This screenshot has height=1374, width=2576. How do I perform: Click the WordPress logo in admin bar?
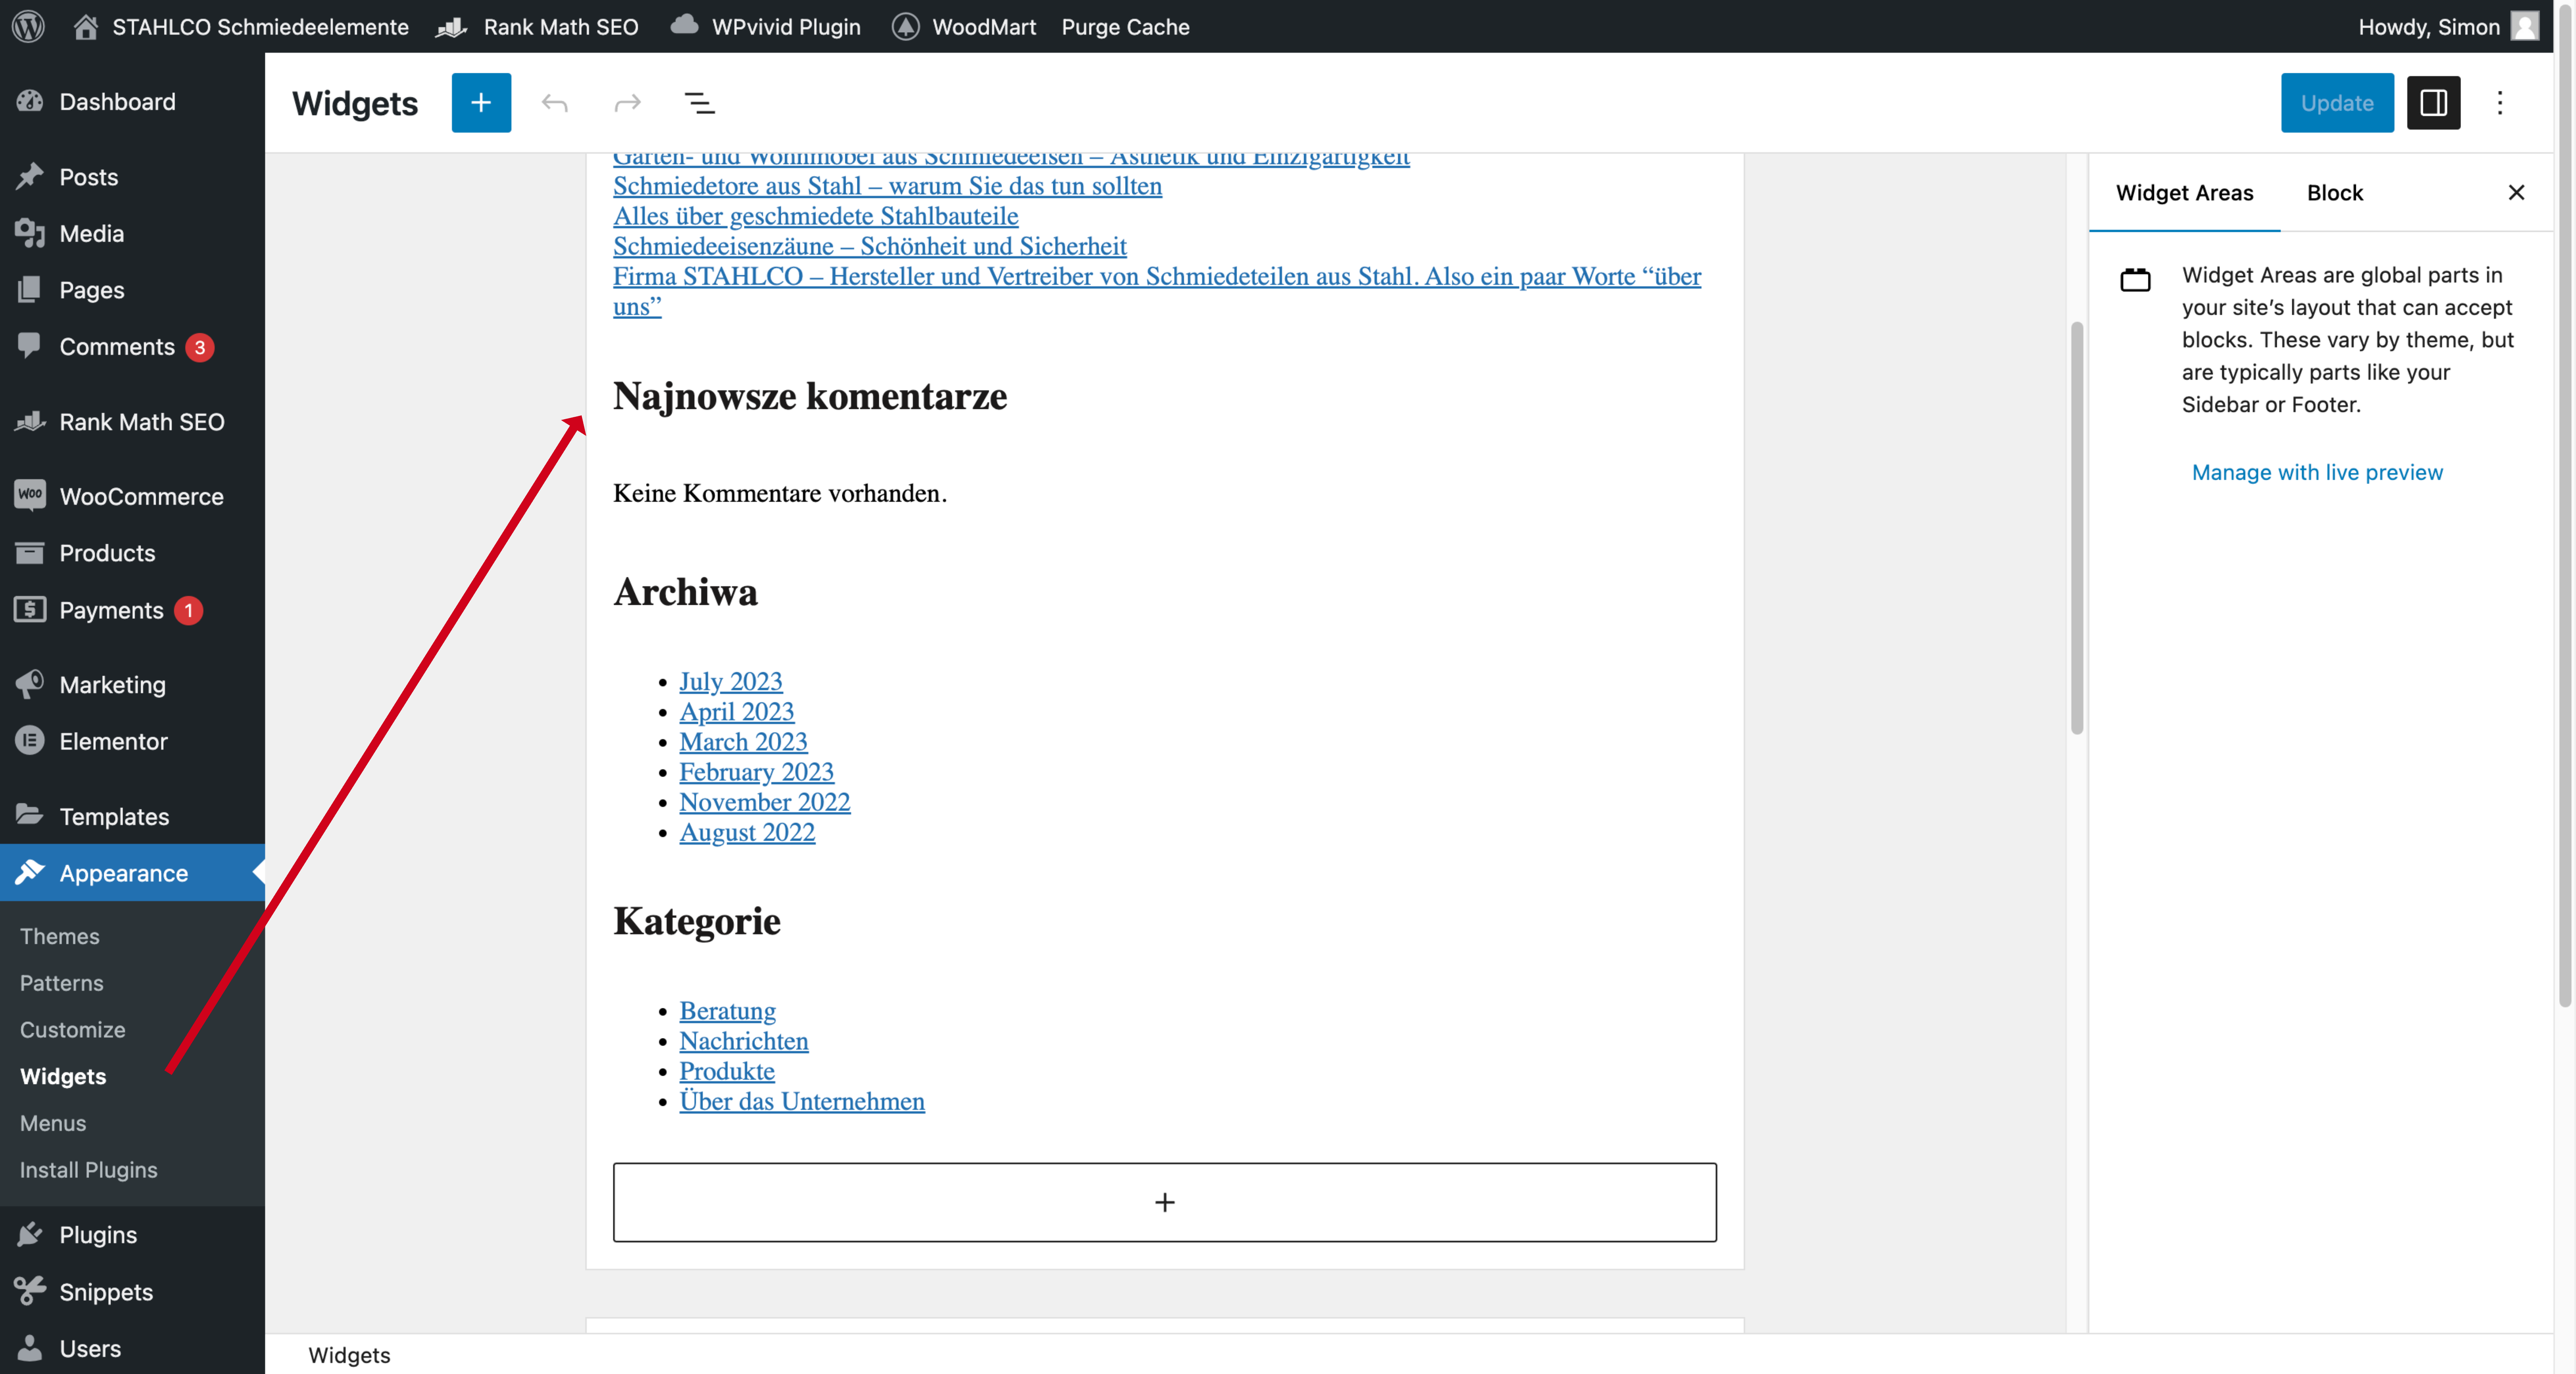pyautogui.click(x=28, y=26)
